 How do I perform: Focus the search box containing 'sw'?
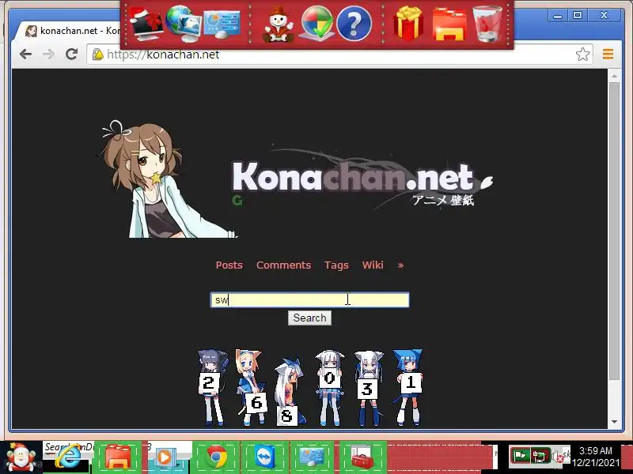309,300
